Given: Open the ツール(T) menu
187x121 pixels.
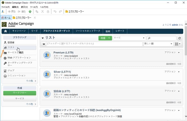Looking at the screenshot, I should 34,7.
